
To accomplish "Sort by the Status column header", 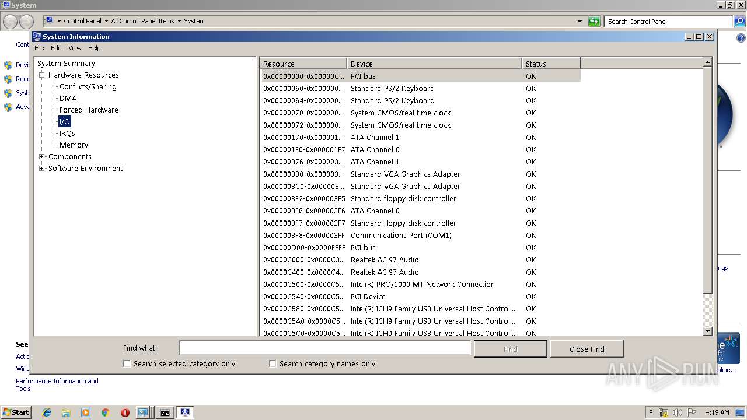I will click(x=551, y=64).
